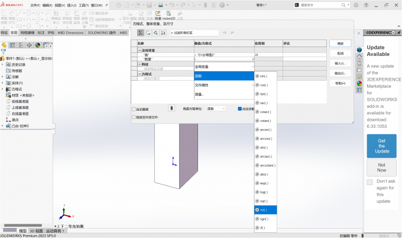Uncheck the 自动求解 checkbox

239,109
